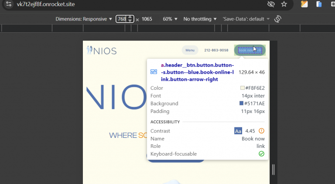Click the Book now header button
This screenshot has width=335, height=184.
(x=250, y=50)
